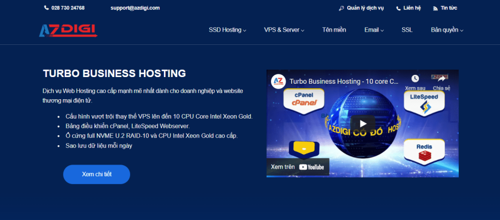The height and width of the screenshot is (220, 500).
Task: Click the bullet about cPanel, LiteSpeed Webserver
Action: [128, 126]
